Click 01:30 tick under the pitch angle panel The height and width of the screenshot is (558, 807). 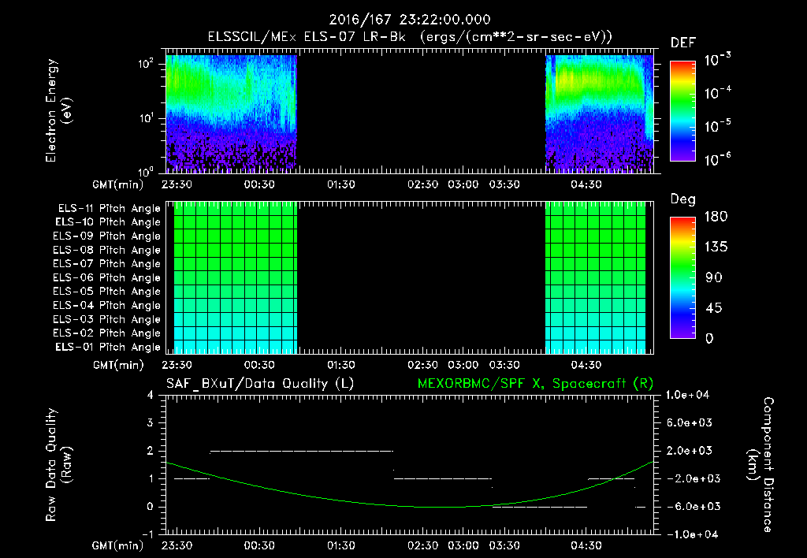[x=340, y=365]
